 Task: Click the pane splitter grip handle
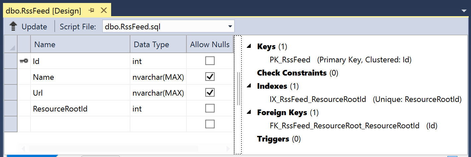238,89
